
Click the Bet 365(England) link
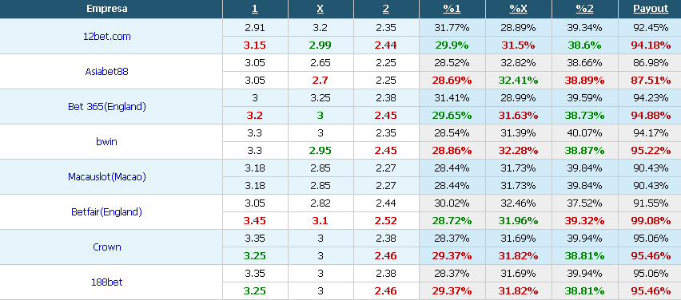[107, 107]
